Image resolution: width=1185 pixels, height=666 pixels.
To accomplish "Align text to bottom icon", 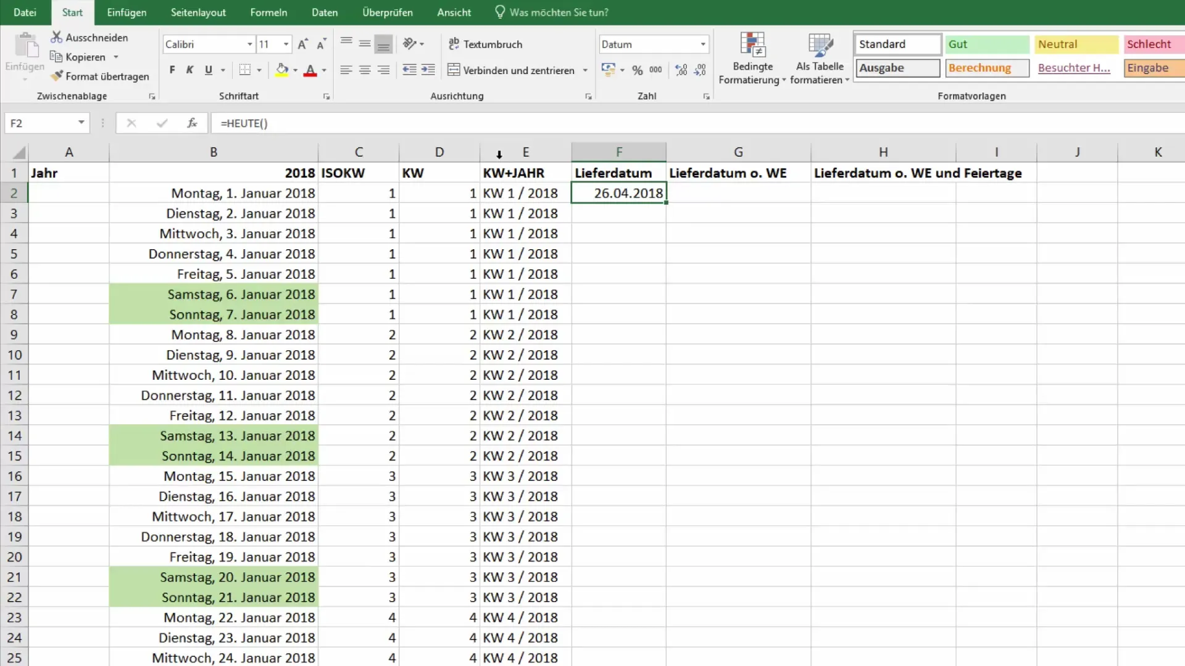I will point(383,44).
